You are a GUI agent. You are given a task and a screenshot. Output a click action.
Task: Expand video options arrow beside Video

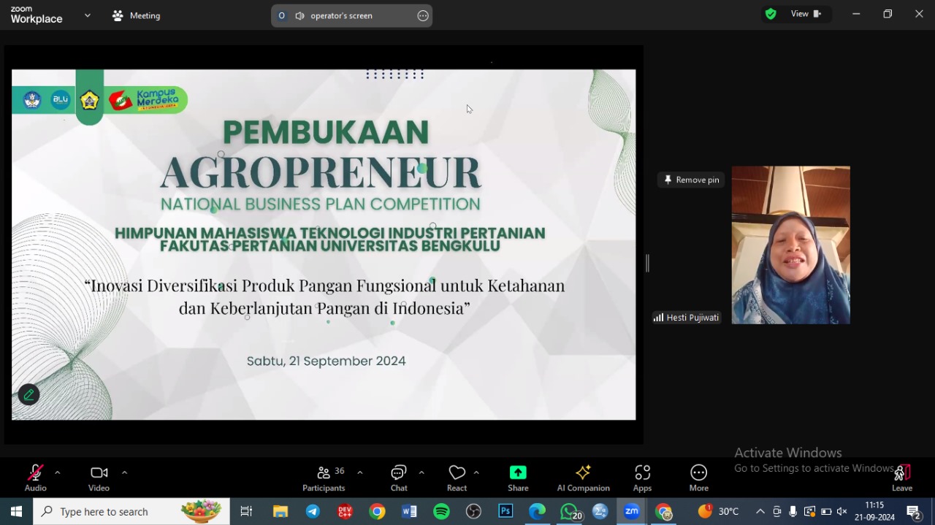124,472
